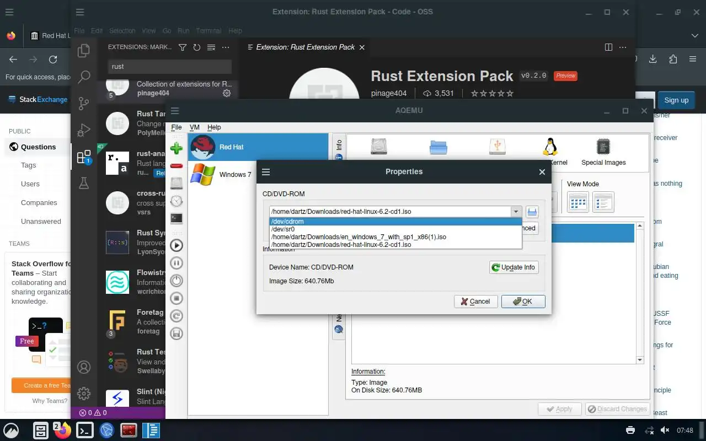Open VS Code Manage gear icon
The image size is (706, 441).
point(84,394)
